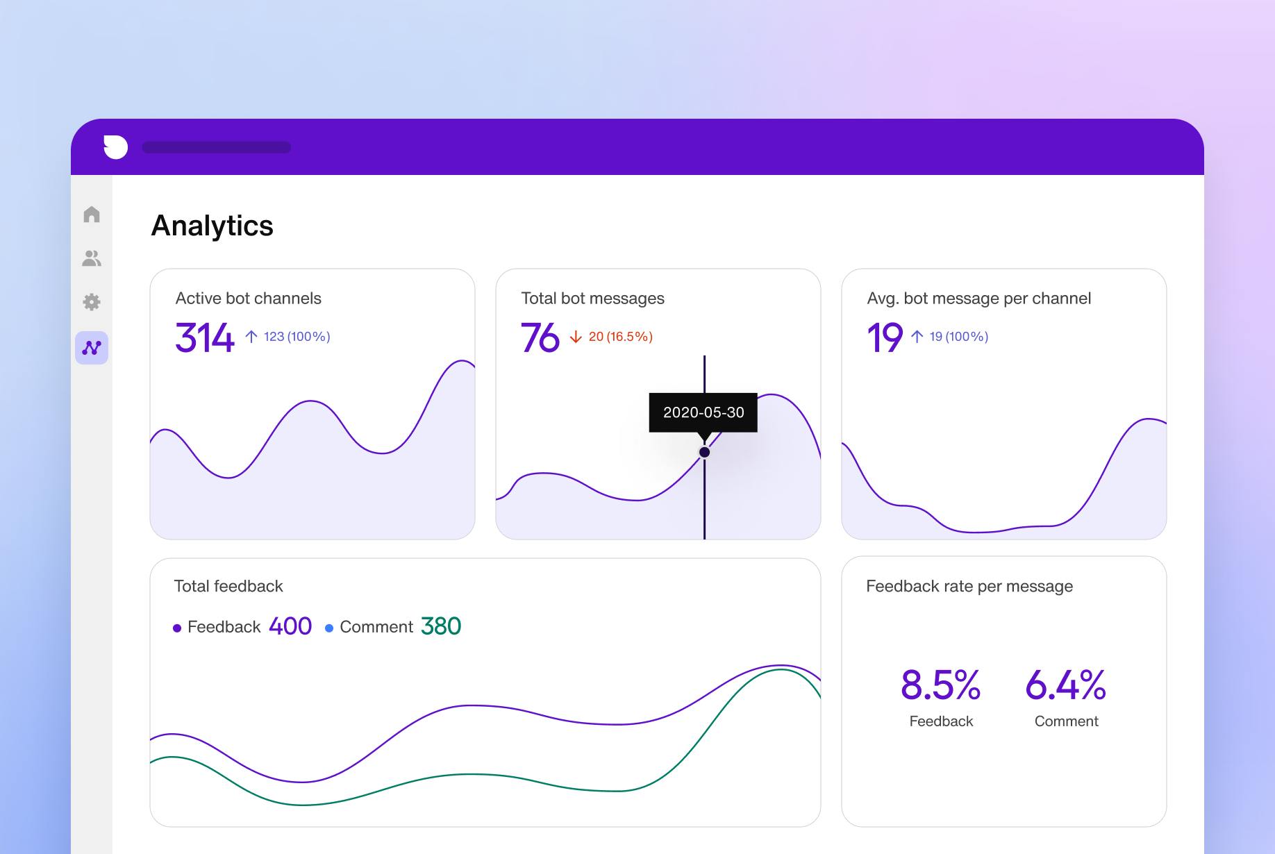Click the data point on Total bot messages chart
Screen dimensions: 1275x854
tap(704, 452)
